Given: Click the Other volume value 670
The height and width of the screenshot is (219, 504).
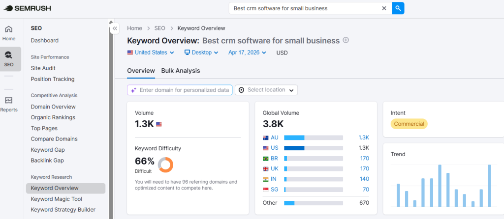Looking at the screenshot, I should (x=364, y=203).
